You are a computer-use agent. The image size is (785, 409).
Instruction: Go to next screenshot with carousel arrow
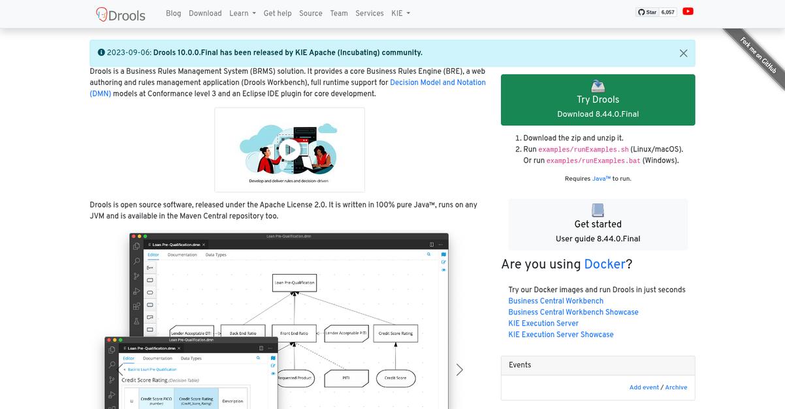point(459,369)
